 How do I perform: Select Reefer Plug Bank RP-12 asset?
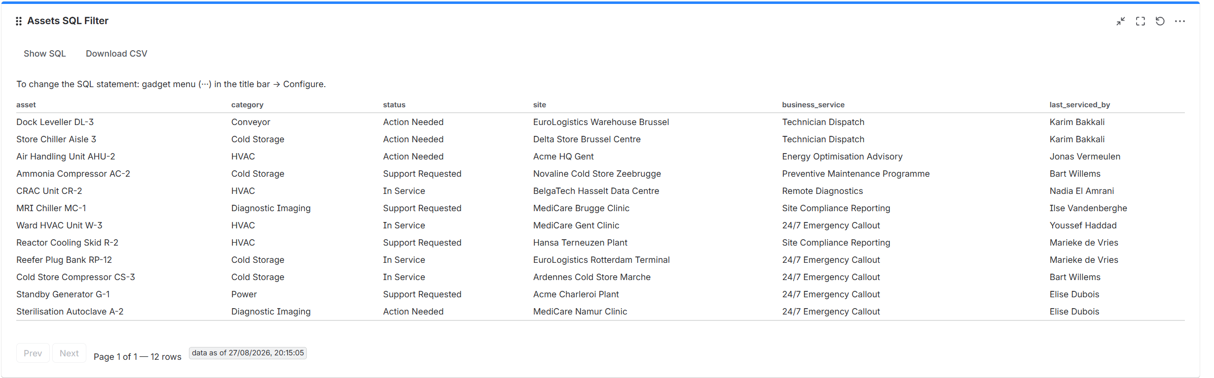pos(64,260)
